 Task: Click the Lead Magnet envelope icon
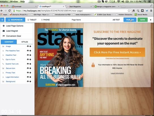[x=4, y=31]
